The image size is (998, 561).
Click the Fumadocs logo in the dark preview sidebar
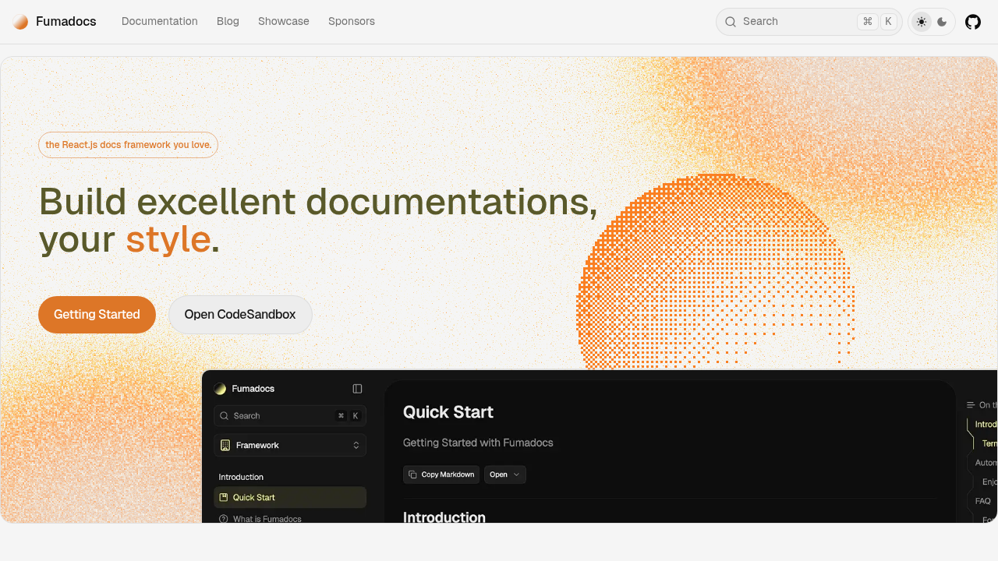(221, 389)
